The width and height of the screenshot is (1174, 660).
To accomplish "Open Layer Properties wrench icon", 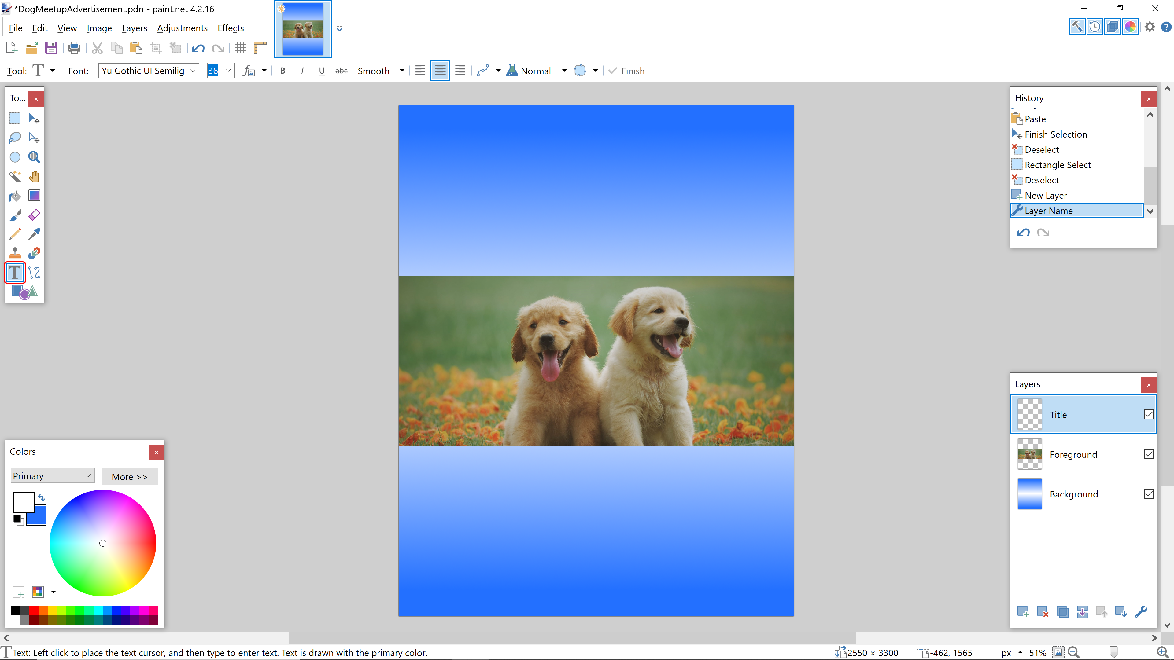I will (1141, 612).
